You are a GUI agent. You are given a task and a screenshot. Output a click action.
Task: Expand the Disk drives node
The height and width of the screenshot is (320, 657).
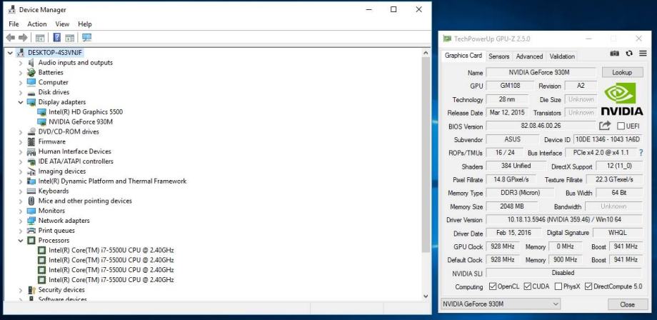[21, 92]
